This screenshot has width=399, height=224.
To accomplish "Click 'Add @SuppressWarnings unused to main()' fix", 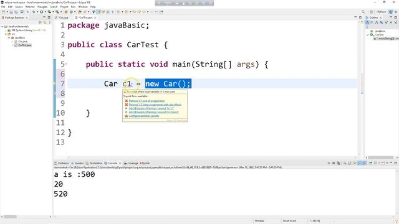I will pos(154,112).
